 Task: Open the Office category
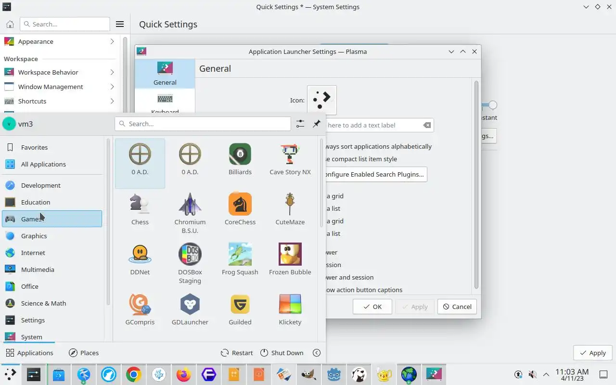pos(52,286)
